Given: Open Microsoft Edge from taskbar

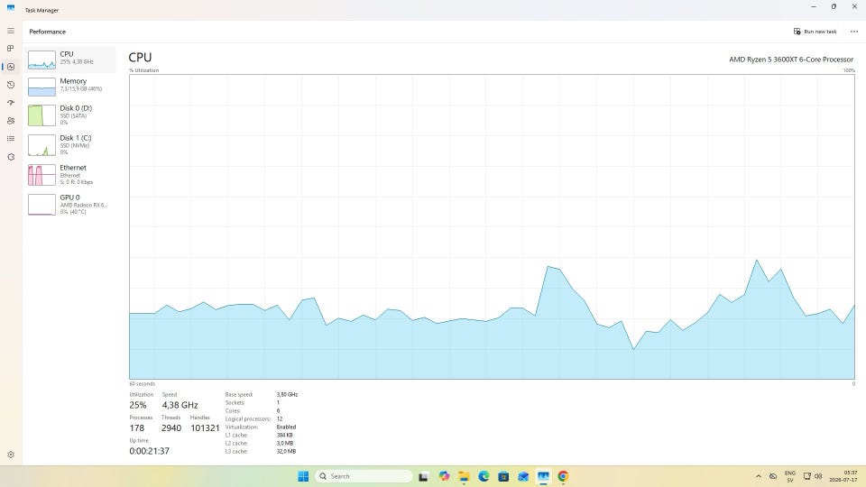Looking at the screenshot, I should [x=484, y=476].
